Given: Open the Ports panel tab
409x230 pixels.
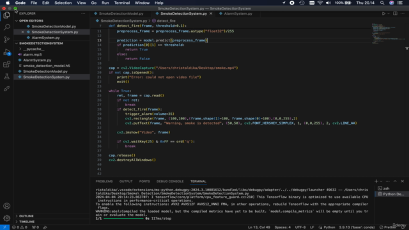Looking at the screenshot, I should click(x=144, y=181).
